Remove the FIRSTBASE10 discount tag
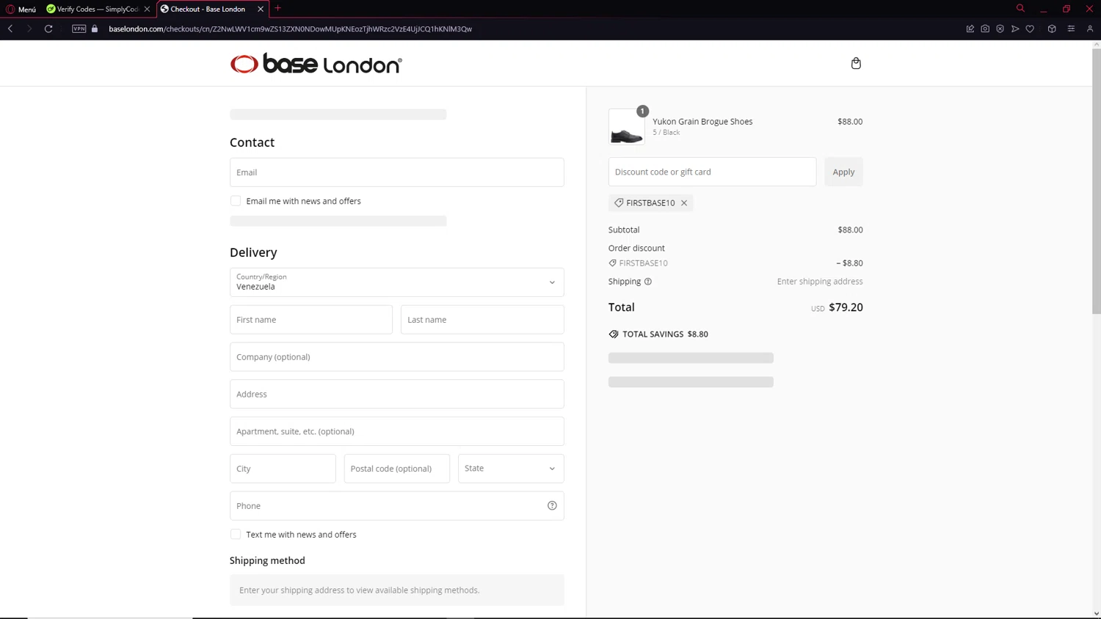This screenshot has width=1101, height=619. point(684,203)
